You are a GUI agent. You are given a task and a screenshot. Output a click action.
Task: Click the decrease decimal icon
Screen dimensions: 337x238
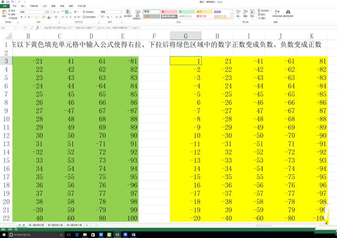pyautogui.click(x=120, y=17)
